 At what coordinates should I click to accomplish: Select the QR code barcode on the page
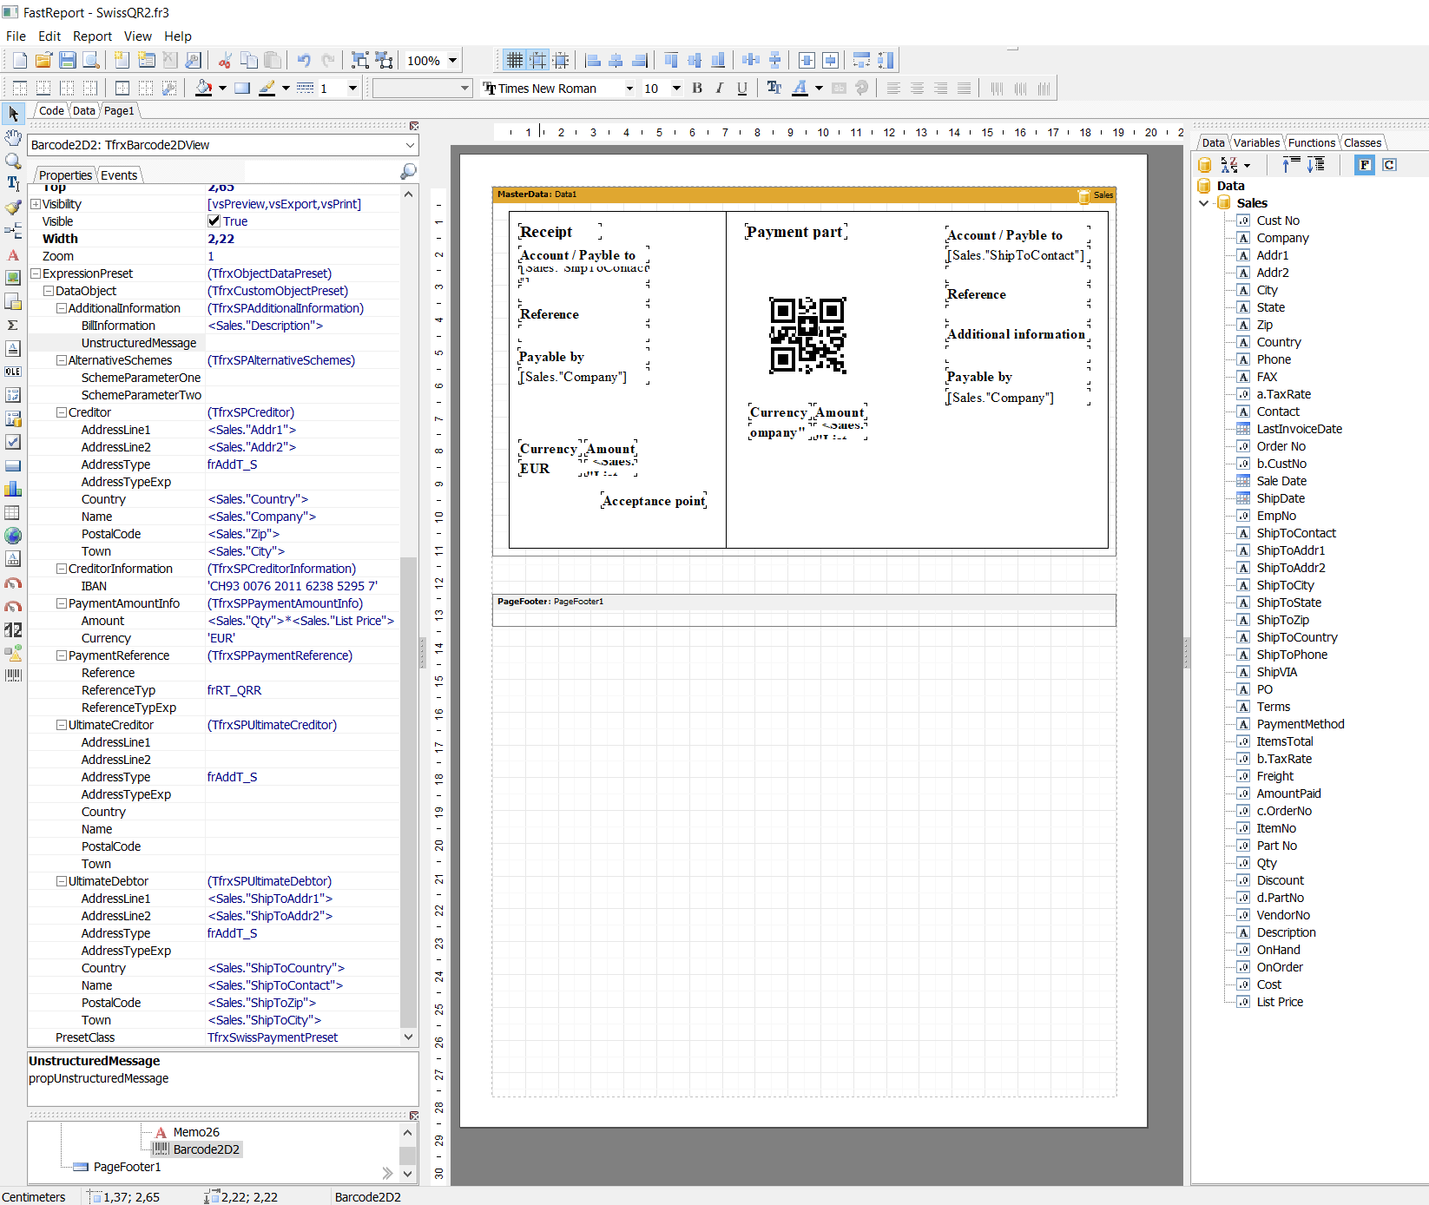click(x=807, y=335)
